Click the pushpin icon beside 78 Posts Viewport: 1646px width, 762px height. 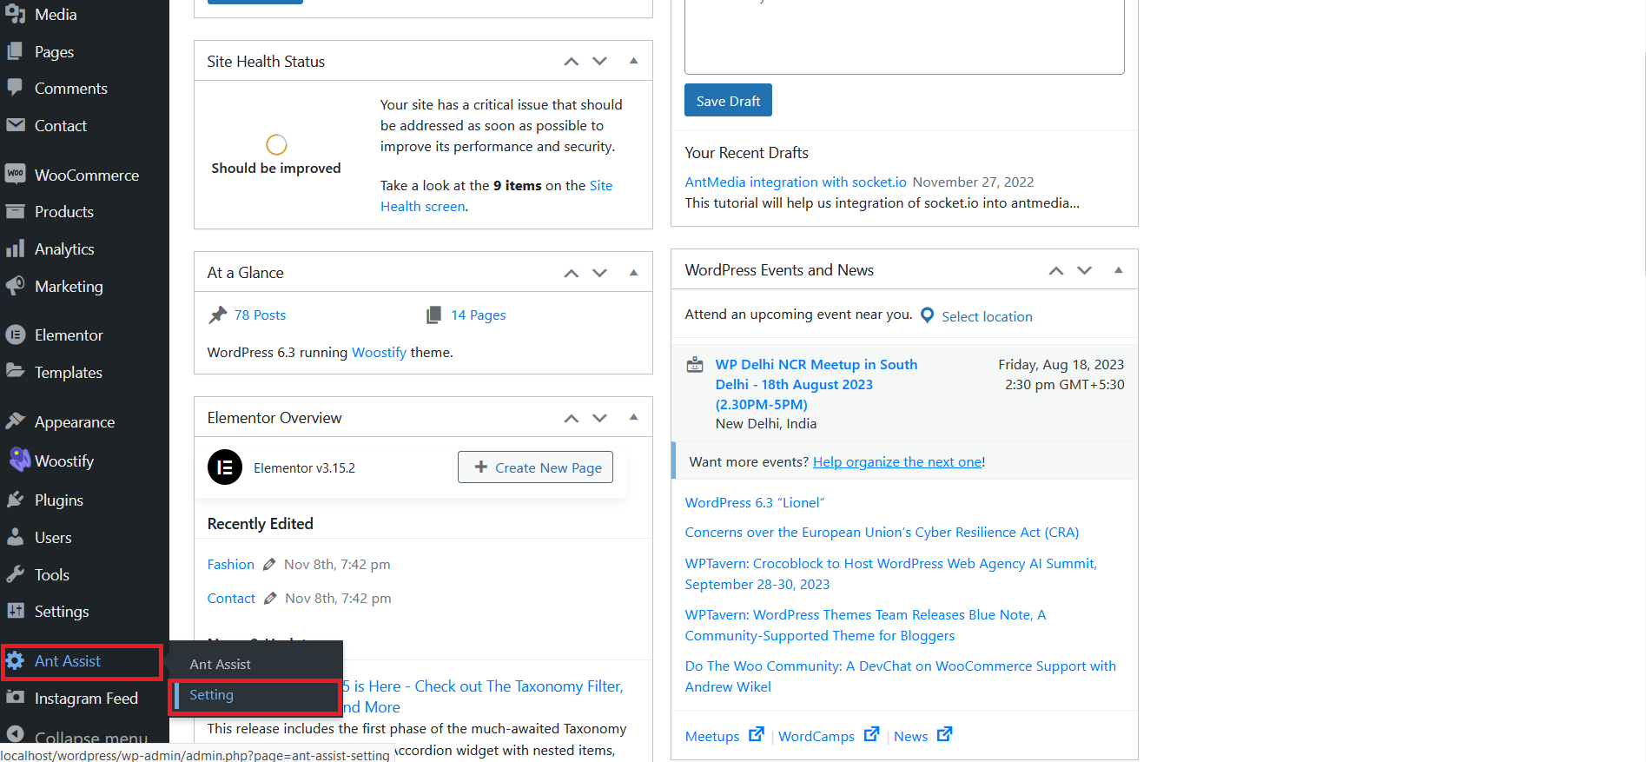pos(217,315)
